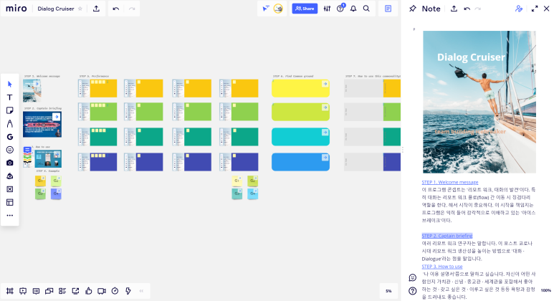Select the Pen drawing tool
Screen dimensions: 554x301
click(10, 124)
